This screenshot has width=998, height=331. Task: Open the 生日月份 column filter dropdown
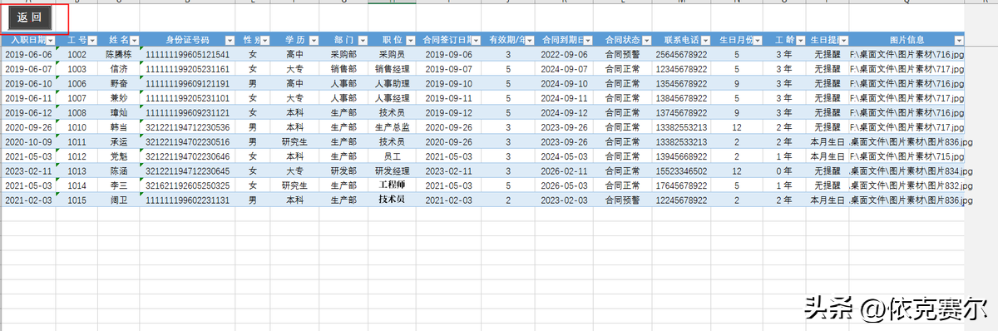tap(756, 40)
